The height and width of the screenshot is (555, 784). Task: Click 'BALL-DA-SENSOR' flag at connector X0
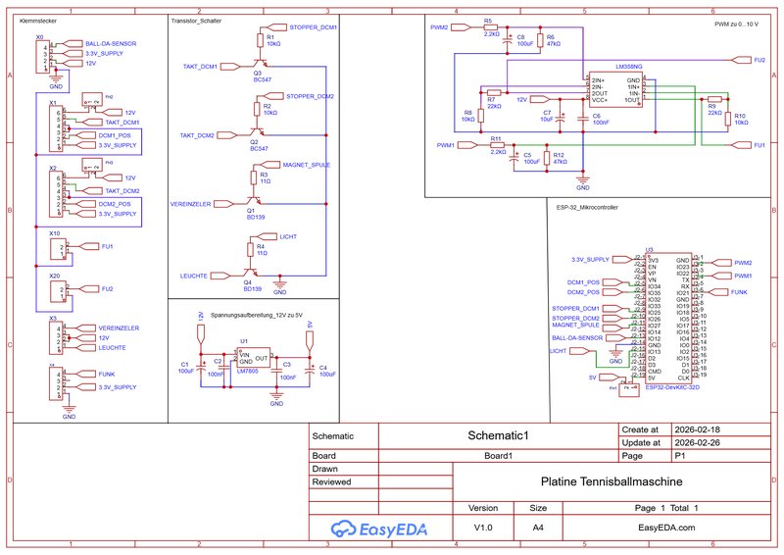click(x=73, y=43)
